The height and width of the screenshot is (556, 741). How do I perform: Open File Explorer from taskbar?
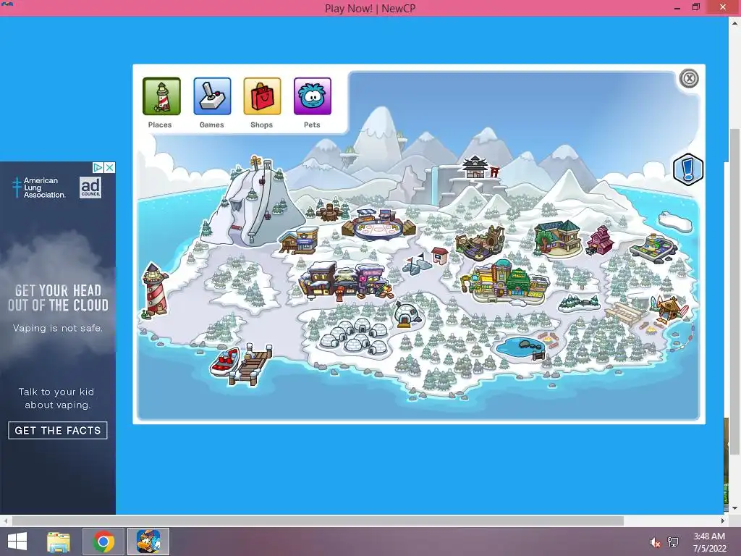pyautogui.click(x=58, y=542)
